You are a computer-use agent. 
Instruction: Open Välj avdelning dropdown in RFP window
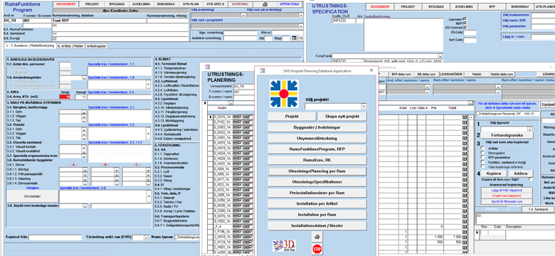pyautogui.click(x=243, y=15)
